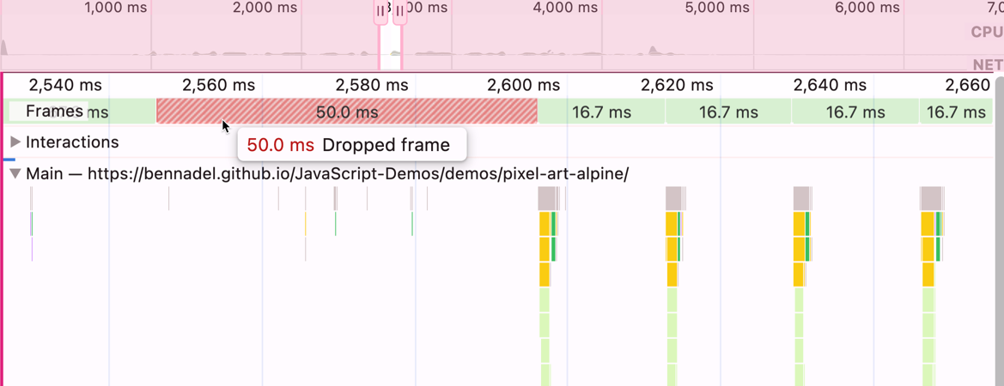Click the vertical scrollbar on the right edge
The image size is (1004, 386).
pyautogui.click(x=999, y=232)
